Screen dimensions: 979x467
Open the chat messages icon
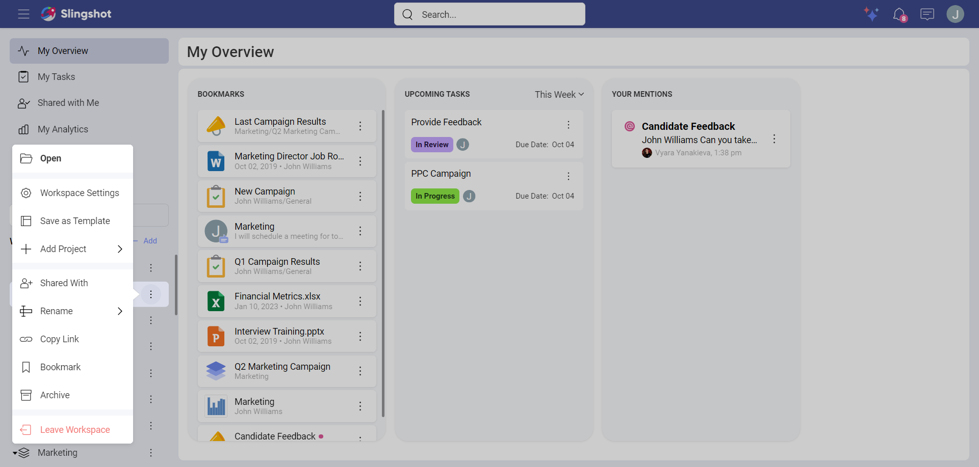pos(927,14)
